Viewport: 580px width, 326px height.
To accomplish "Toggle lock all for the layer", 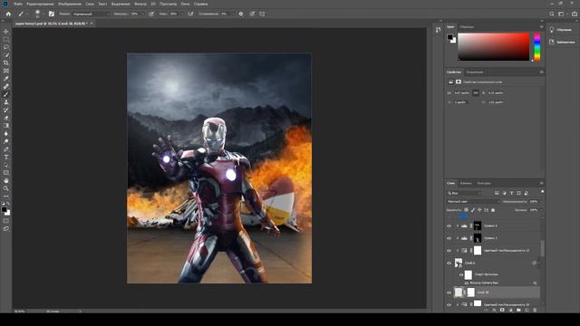I will click(x=493, y=210).
